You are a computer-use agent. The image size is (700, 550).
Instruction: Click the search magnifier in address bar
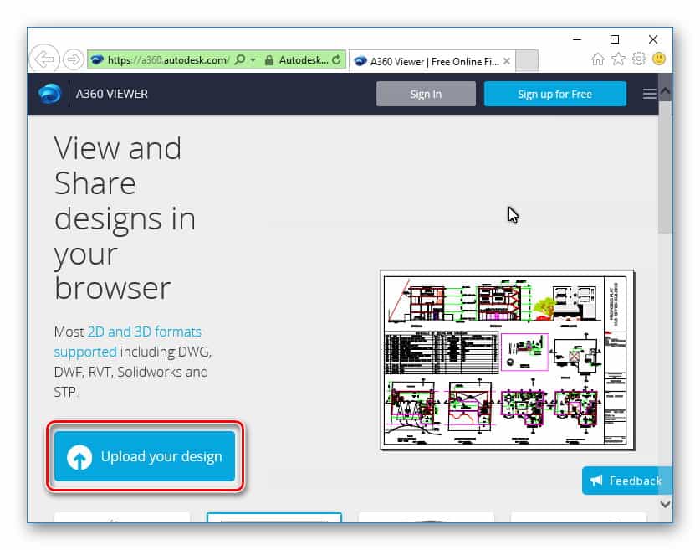pos(240,60)
